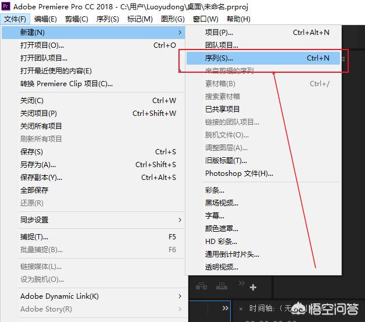This screenshot has width=365, height=322.
Task: Click the grayed 链接媒体(L)... entry
Action: (94, 267)
